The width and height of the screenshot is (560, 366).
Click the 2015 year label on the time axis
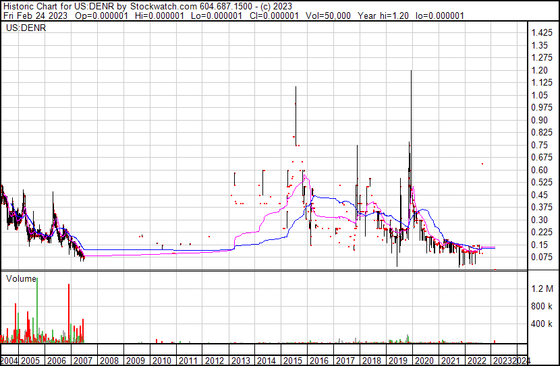[x=293, y=361]
